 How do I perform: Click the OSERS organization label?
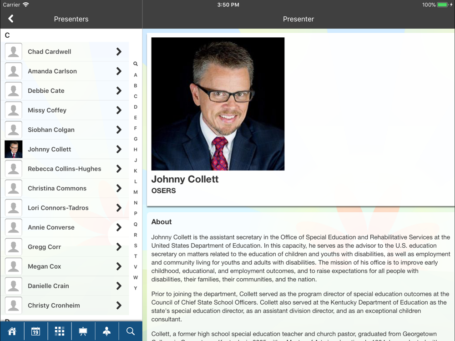click(x=164, y=191)
